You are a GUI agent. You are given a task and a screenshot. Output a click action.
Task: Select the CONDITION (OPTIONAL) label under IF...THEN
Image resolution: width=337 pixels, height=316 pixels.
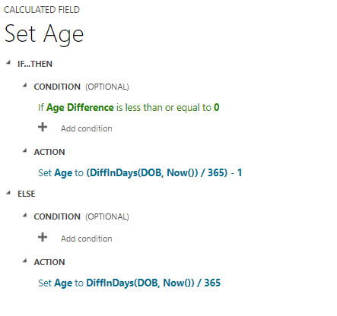click(x=81, y=87)
